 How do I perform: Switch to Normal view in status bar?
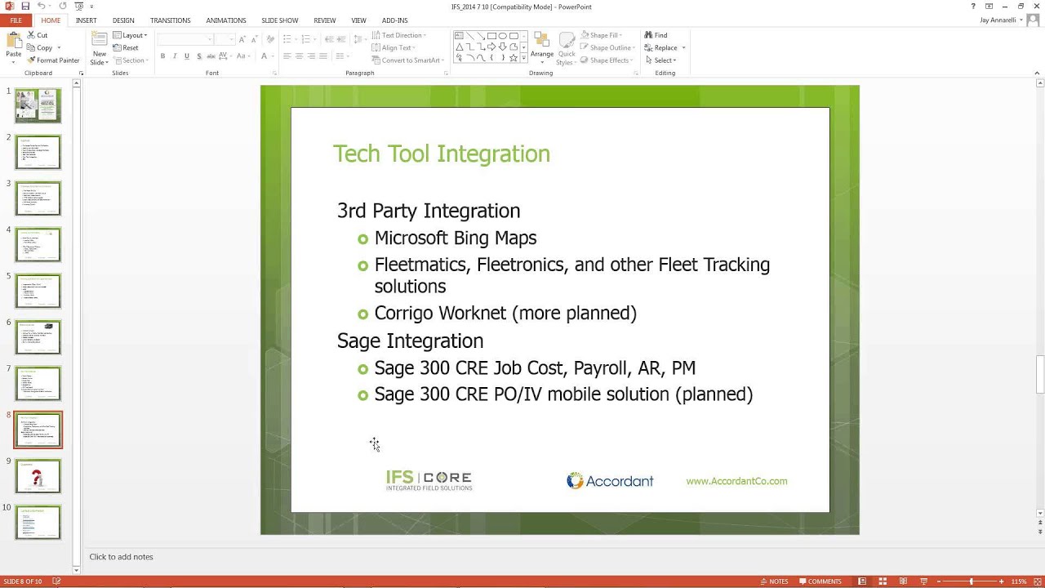(x=862, y=581)
